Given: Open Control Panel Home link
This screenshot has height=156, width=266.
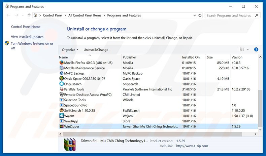Looking at the screenshot, I should pyautogui.click(x=26, y=27).
